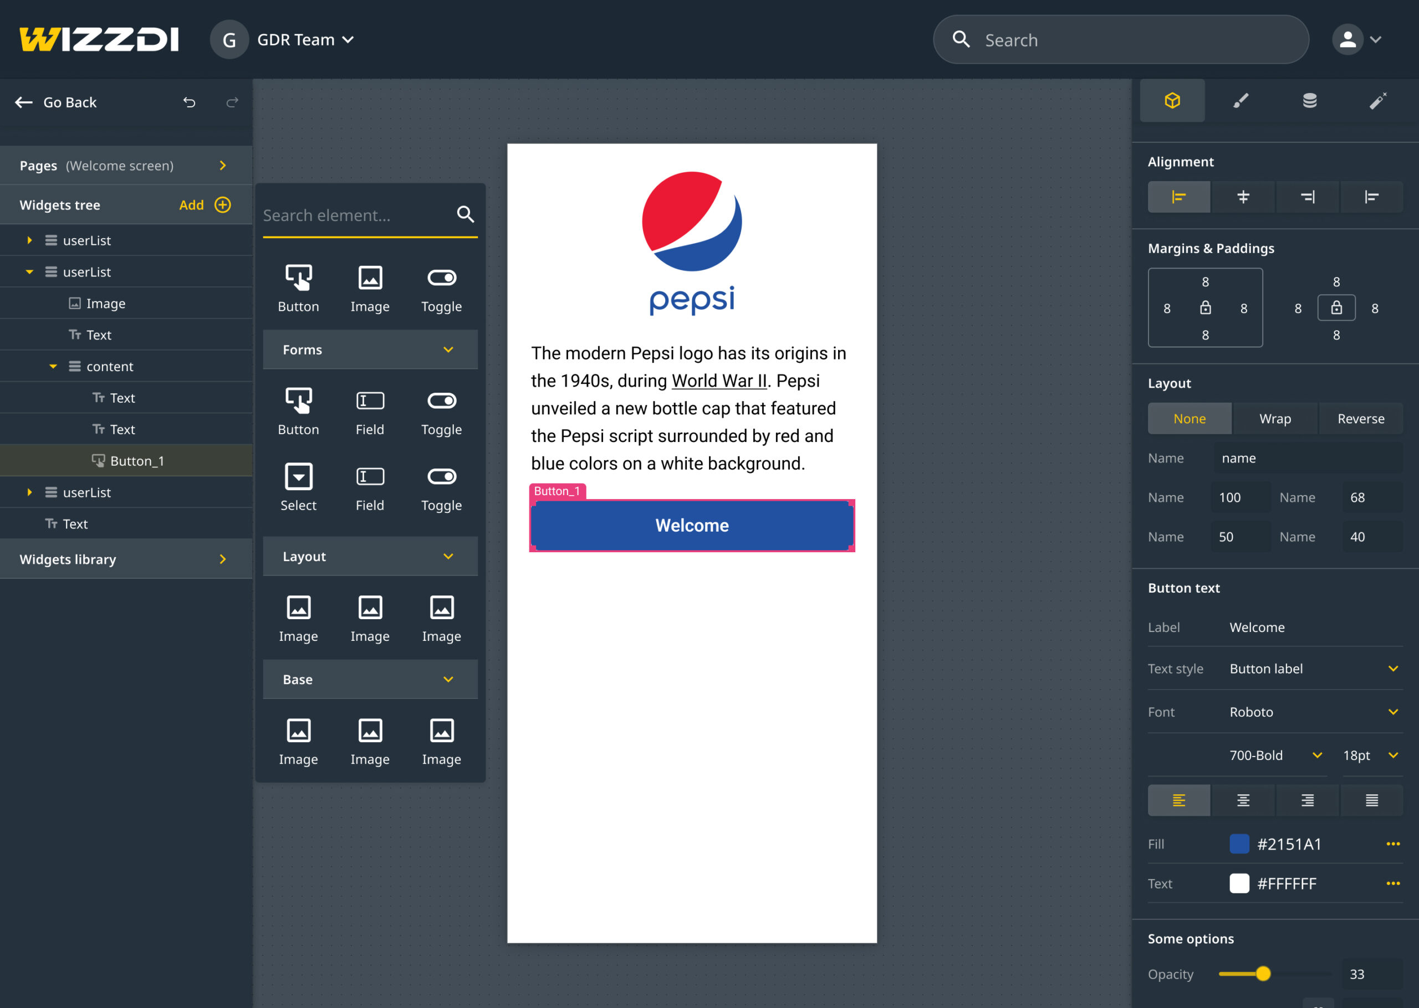Viewport: 1419px width, 1008px height.
Task: Choose the center plus Alignment option
Action: pyautogui.click(x=1243, y=197)
